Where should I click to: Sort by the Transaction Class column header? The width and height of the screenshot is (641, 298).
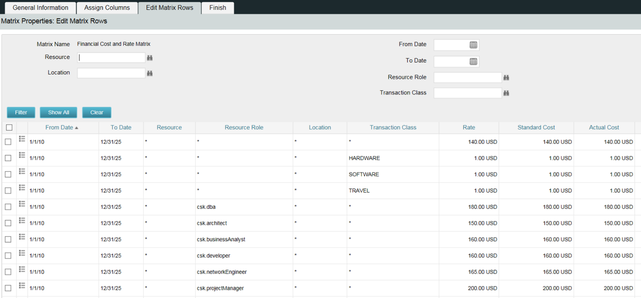(x=393, y=127)
